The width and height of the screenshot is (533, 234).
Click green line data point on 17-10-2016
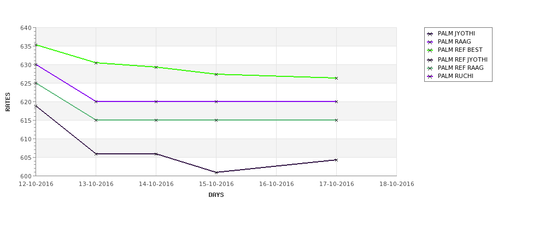(x=336, y=79)
